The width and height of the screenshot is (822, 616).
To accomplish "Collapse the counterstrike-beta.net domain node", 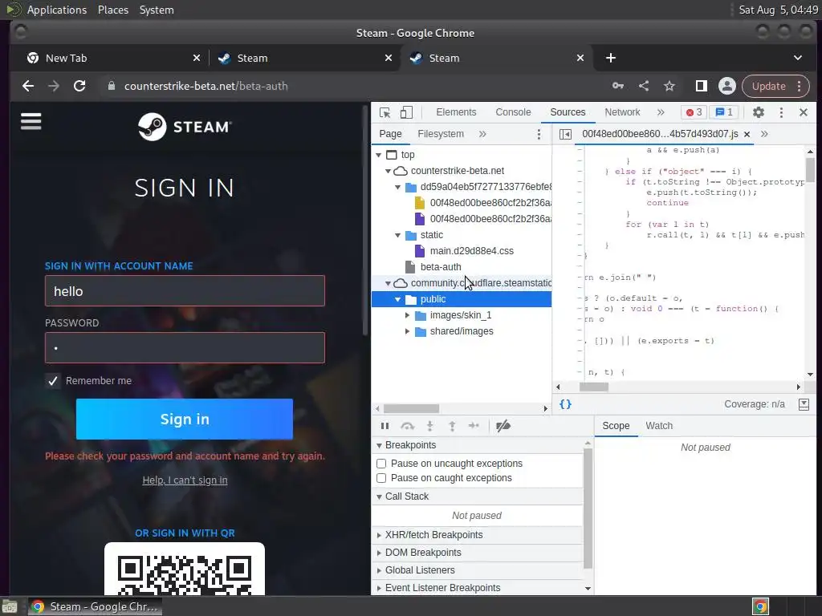I will point(388,171).
